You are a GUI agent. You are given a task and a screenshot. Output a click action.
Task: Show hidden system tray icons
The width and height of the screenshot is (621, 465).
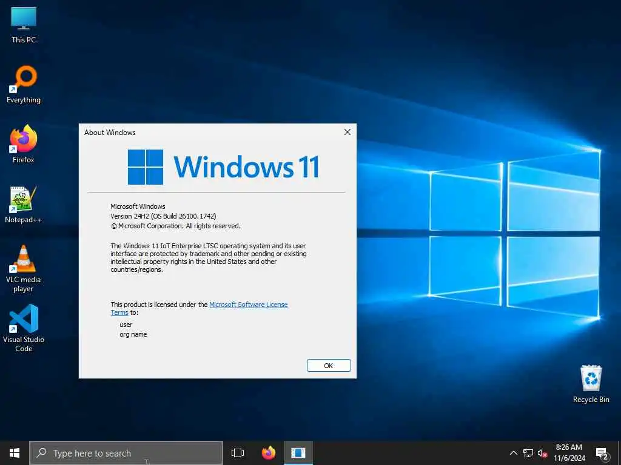[x=513, y=453]
